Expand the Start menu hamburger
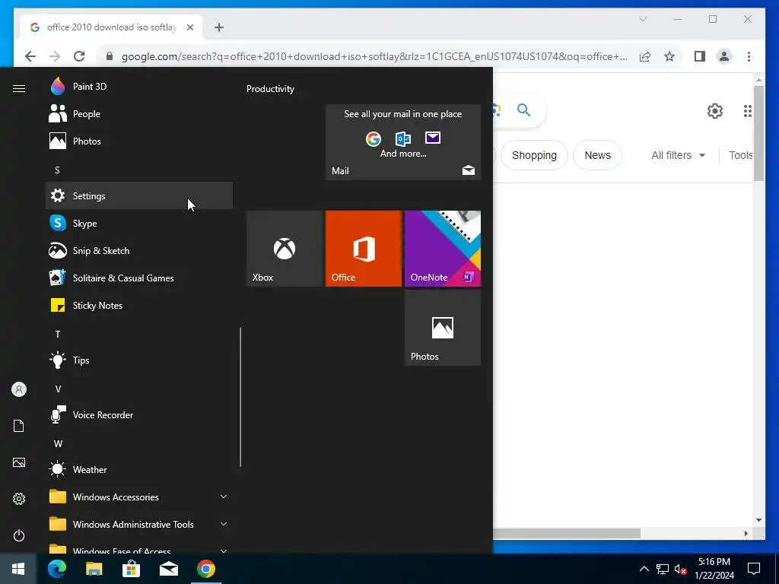The height and width of the screenshot is (584, 779). coord(19,88)
